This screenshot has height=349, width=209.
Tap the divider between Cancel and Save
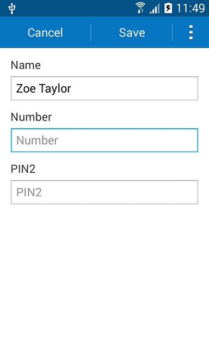point(91,33)
